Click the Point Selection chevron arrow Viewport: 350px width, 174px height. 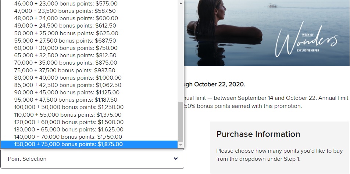(176, 159)
